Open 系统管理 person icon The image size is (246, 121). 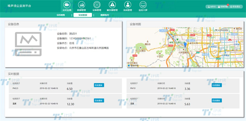tap(128, 5)
